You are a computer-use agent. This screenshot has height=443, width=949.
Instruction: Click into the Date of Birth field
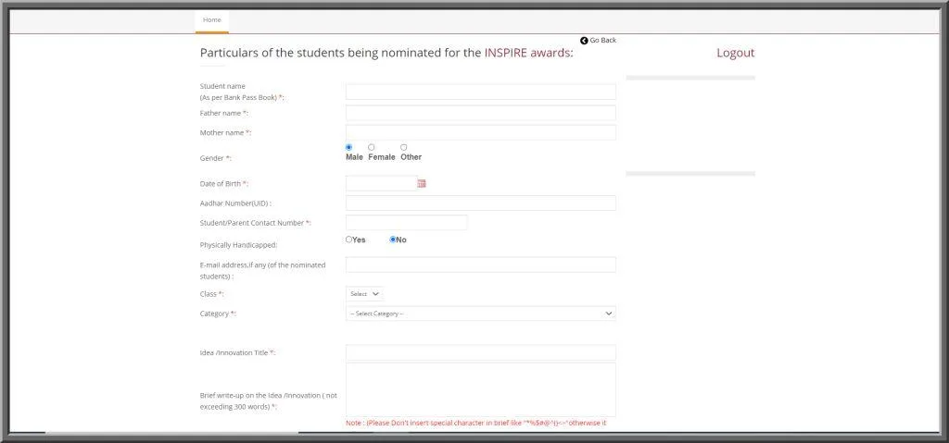(381, 184)
